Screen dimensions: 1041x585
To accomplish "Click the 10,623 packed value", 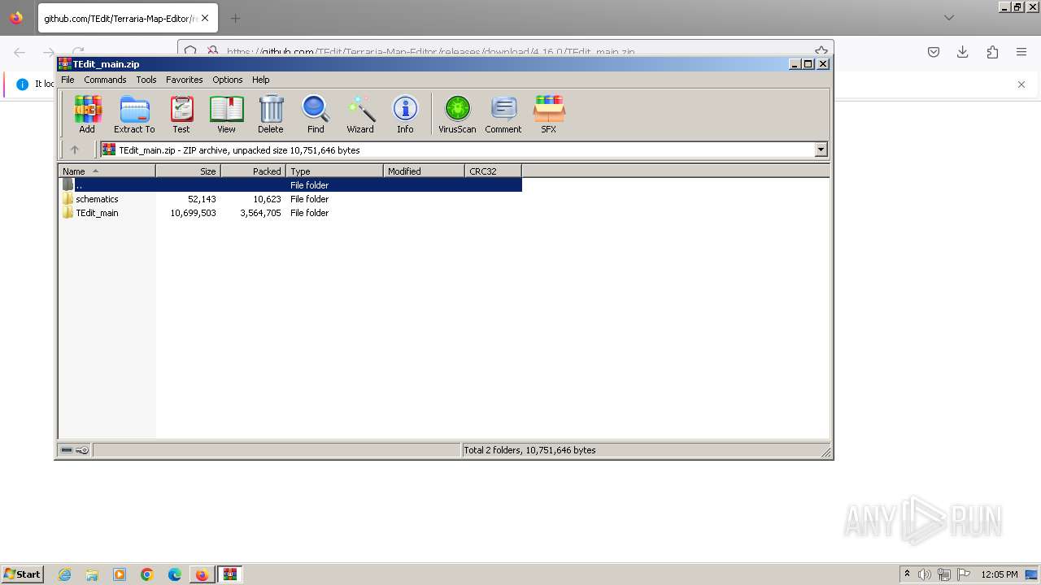I will point(267,199).
